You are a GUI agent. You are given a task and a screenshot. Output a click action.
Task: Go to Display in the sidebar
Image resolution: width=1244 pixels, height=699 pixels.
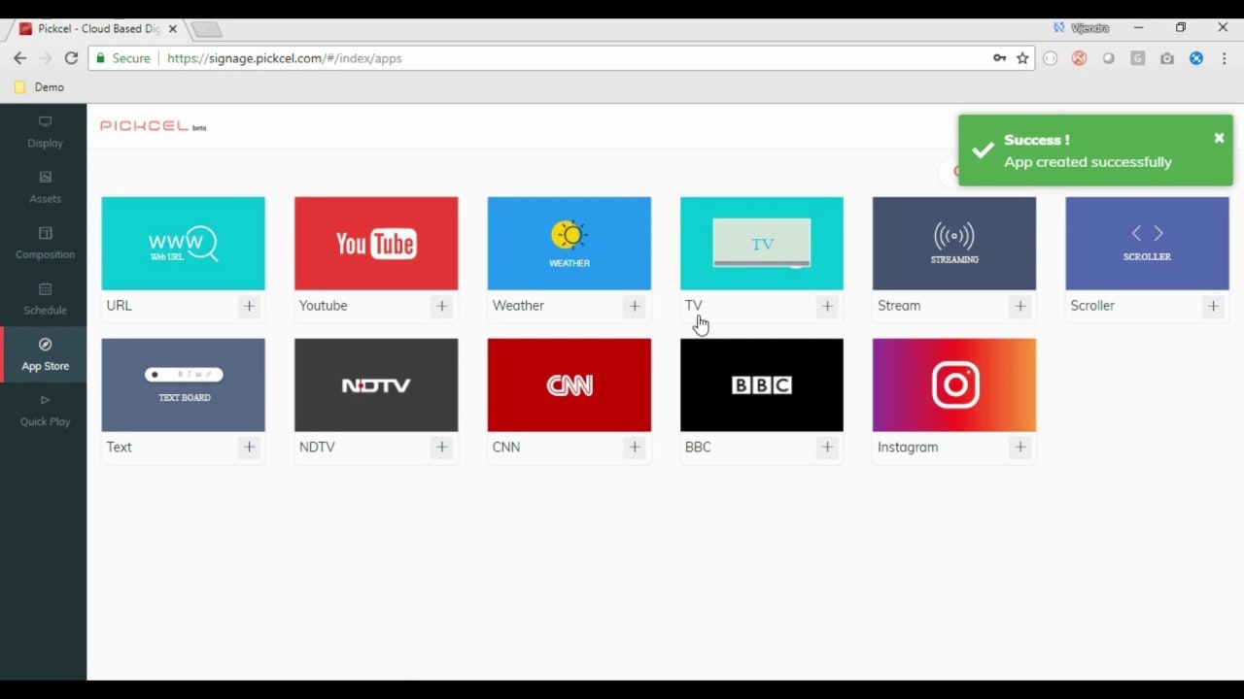44,132
